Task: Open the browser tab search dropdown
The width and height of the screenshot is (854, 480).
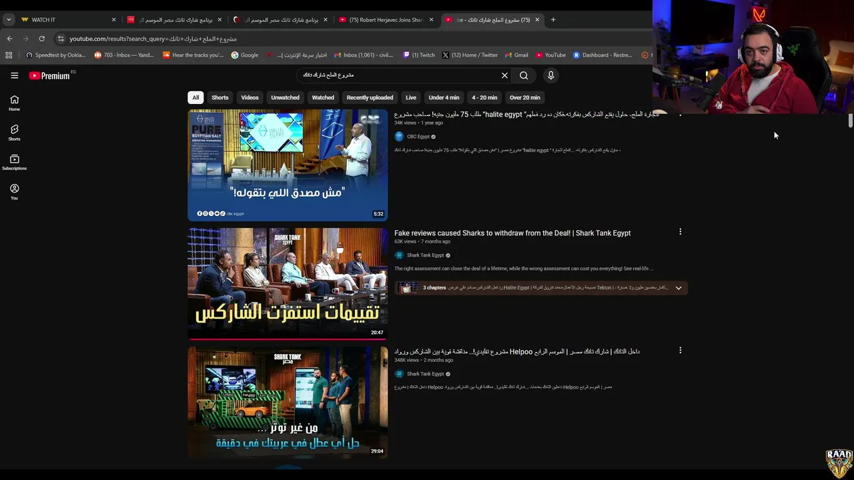Action: 8,19
